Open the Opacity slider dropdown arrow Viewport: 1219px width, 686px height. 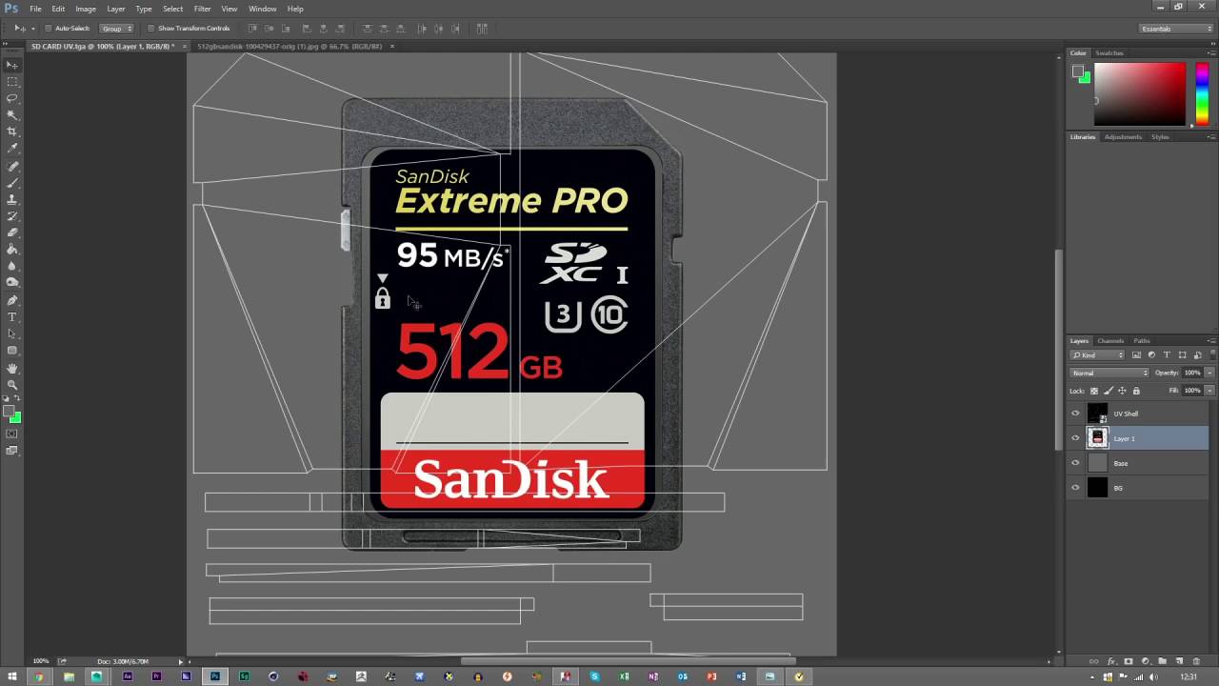pyautogui.click(x=1209, y=373)
